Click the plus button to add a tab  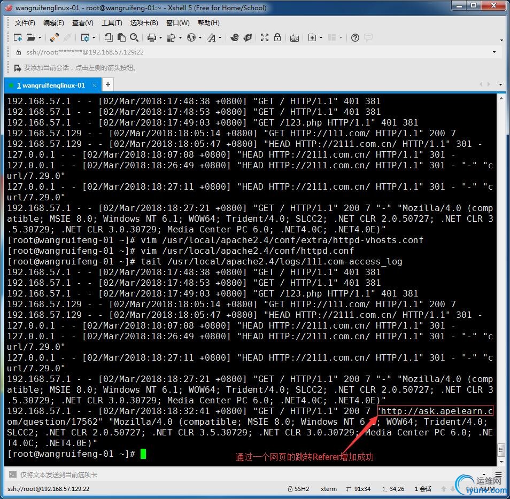108,84
